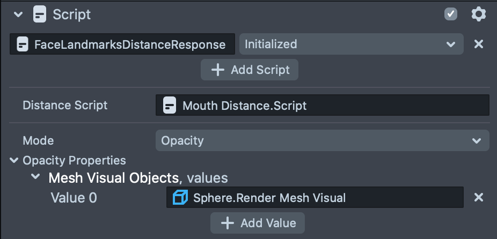Viewport: 497px width, 239px height.
Task: Click the blue cube mesh visual icon
Action: point(180,198)
